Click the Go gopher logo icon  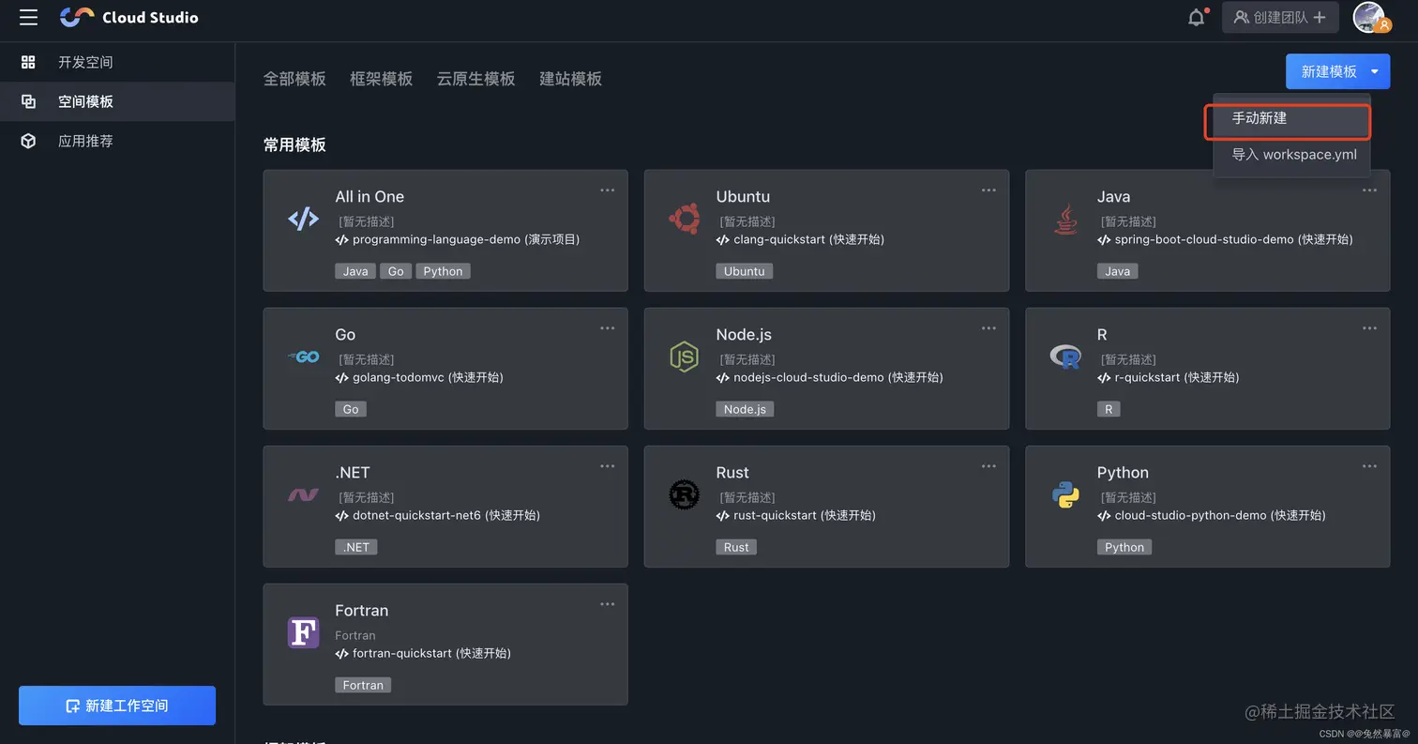[x=303, y=357]
